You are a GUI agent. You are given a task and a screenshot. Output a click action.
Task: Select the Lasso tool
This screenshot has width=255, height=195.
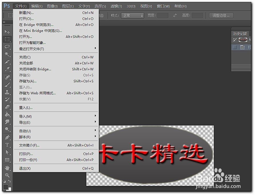coord(7,47)
